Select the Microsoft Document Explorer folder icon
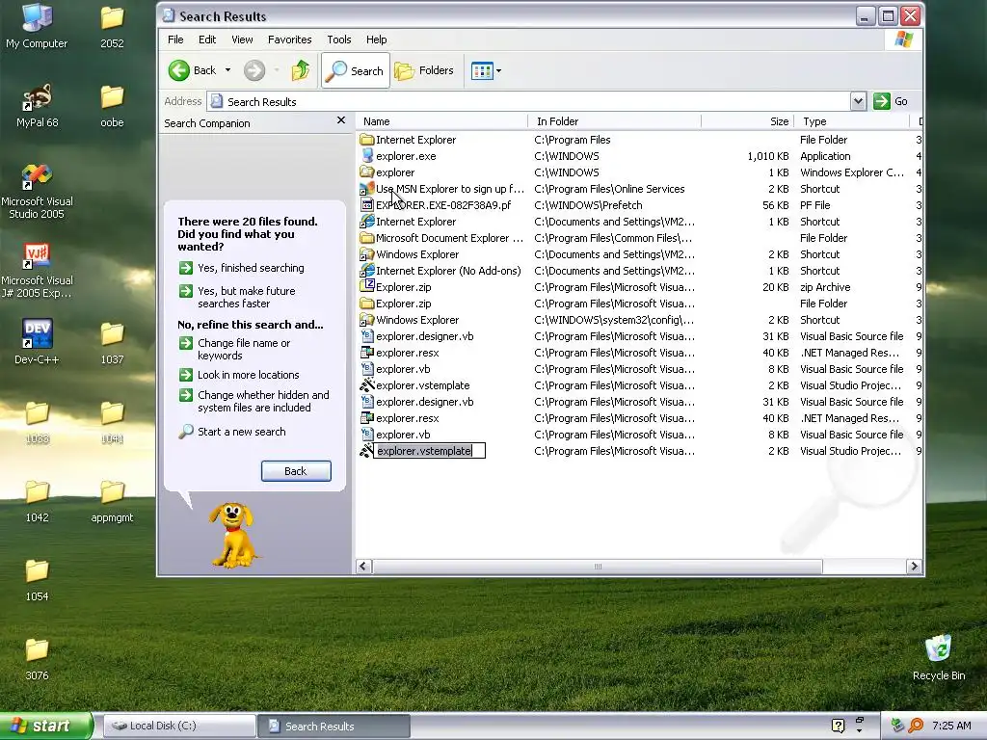Screen dimensions: 987x740 tap(367, 238)
